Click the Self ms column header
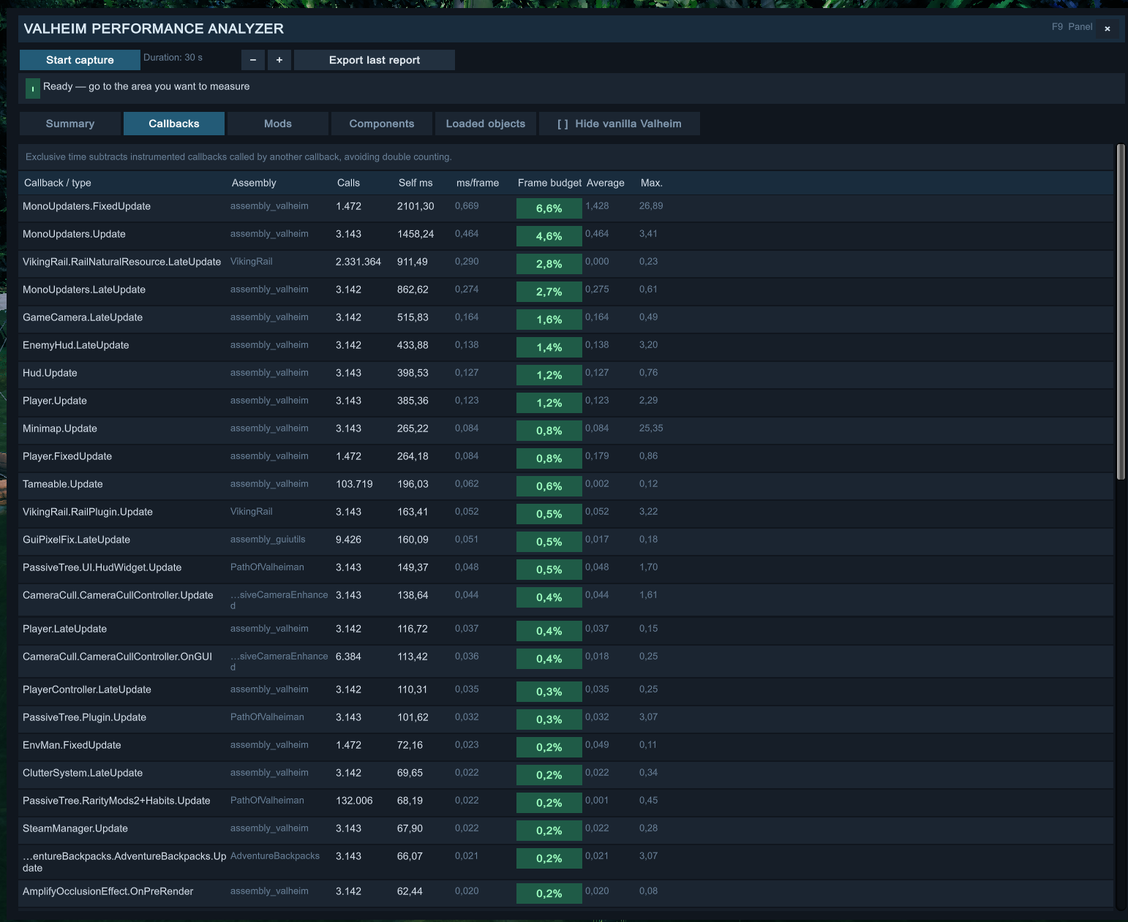 [x=416, y=183]
